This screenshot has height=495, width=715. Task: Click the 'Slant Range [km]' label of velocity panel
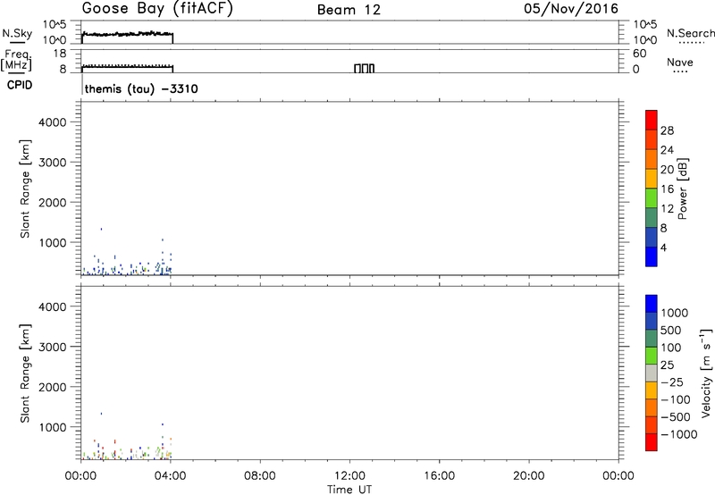[x=25, y=373]
